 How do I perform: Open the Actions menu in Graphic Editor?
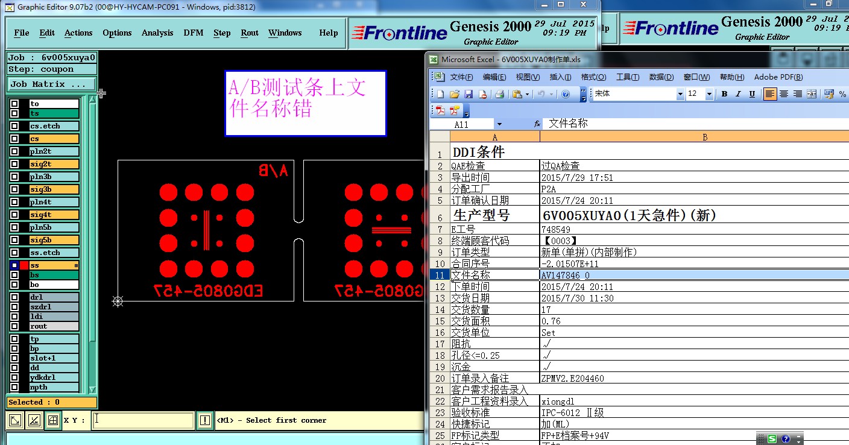coord(78,33)
